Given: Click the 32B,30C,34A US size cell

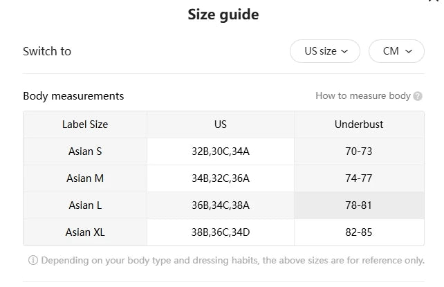Looking at the screenshot, I should click(221, 151).
